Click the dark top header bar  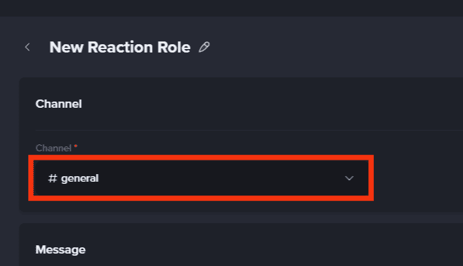pyautogui.click(x=231, y=8)
